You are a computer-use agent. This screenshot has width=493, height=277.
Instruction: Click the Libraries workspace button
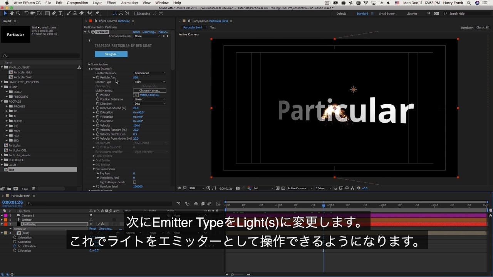coord(412,13)
